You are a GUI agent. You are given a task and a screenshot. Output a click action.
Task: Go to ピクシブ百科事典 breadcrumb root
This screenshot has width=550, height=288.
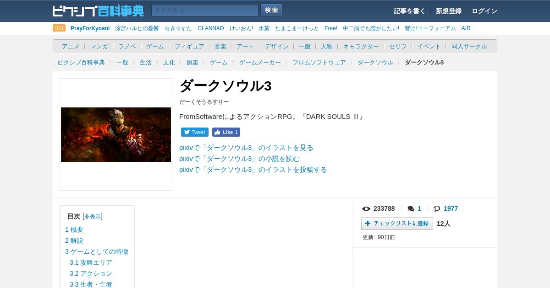point(81,62)
